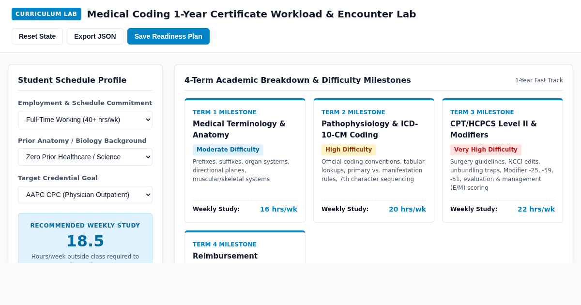Click the Term 2 description about official coding conventions
581x305 pixels.
tap(373, 170)
